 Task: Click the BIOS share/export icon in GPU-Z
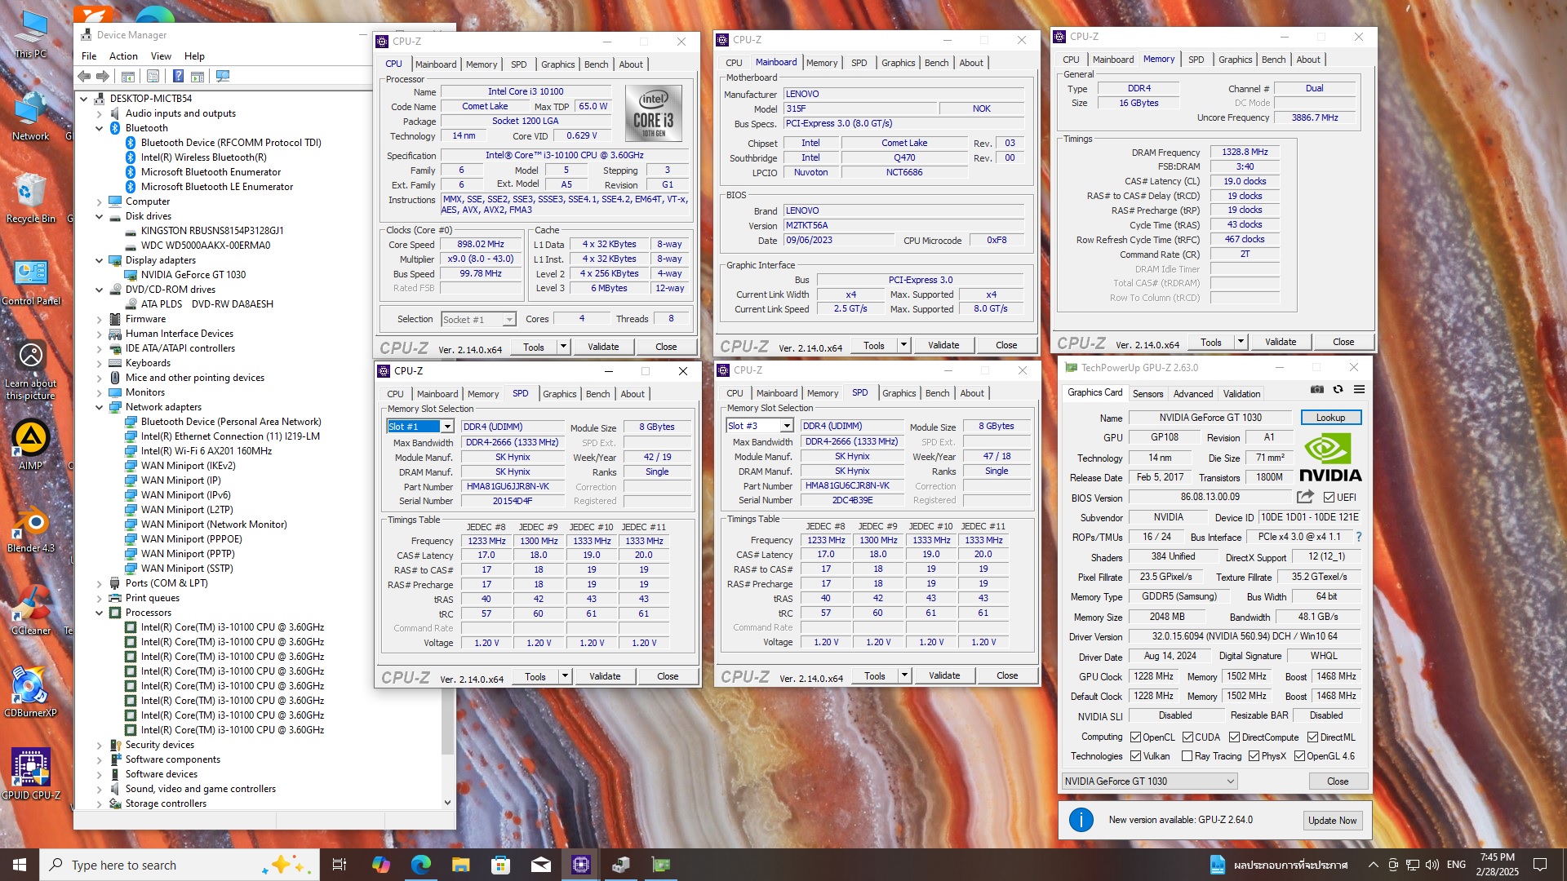point(1306,497)
